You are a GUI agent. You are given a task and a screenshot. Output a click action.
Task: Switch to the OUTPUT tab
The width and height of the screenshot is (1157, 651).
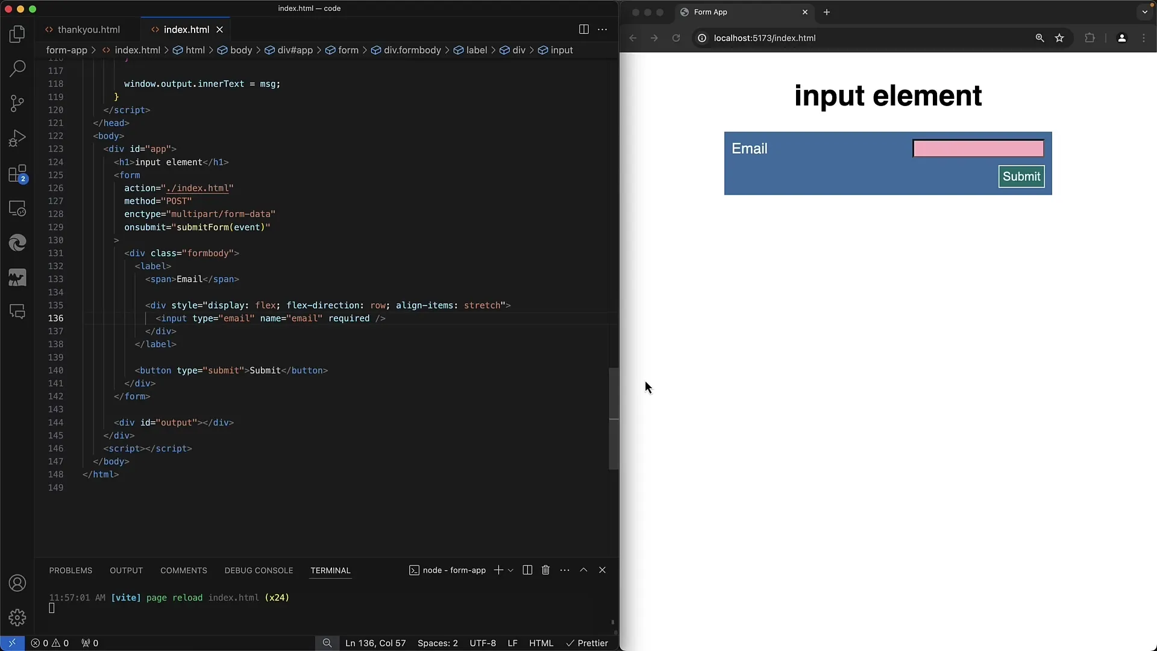coord(127,570)
